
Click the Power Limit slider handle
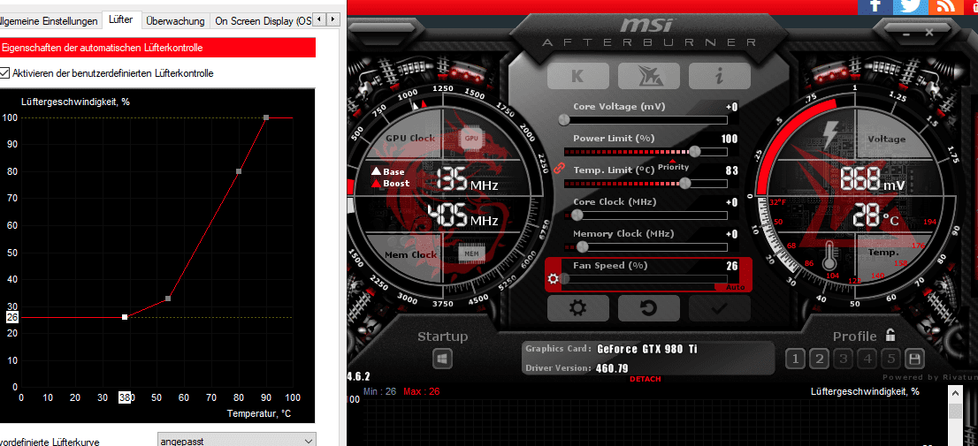694,151
